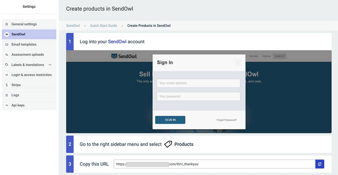Viewport: 338px width, 175px height.
Task: Copy the URL with the copy button
Action: pyautogui.click(x=320, y=164)
